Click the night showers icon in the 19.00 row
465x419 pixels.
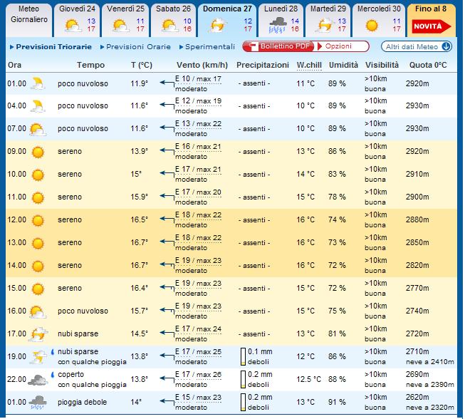(38, 357)
